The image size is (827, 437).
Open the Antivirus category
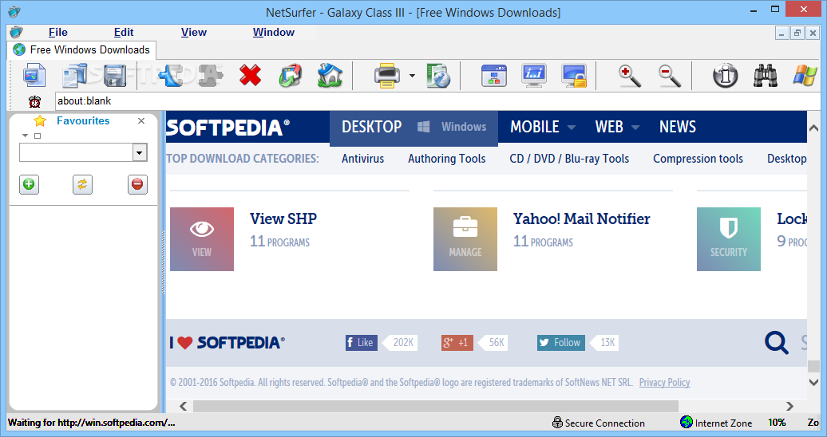[x=363, y=159]
